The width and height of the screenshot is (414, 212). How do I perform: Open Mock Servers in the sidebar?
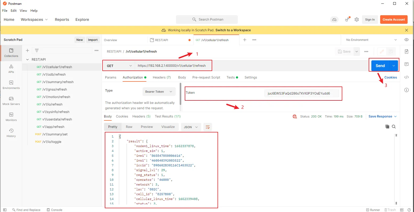click(11, 101)
